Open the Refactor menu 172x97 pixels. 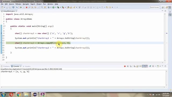tap(18, 4)
